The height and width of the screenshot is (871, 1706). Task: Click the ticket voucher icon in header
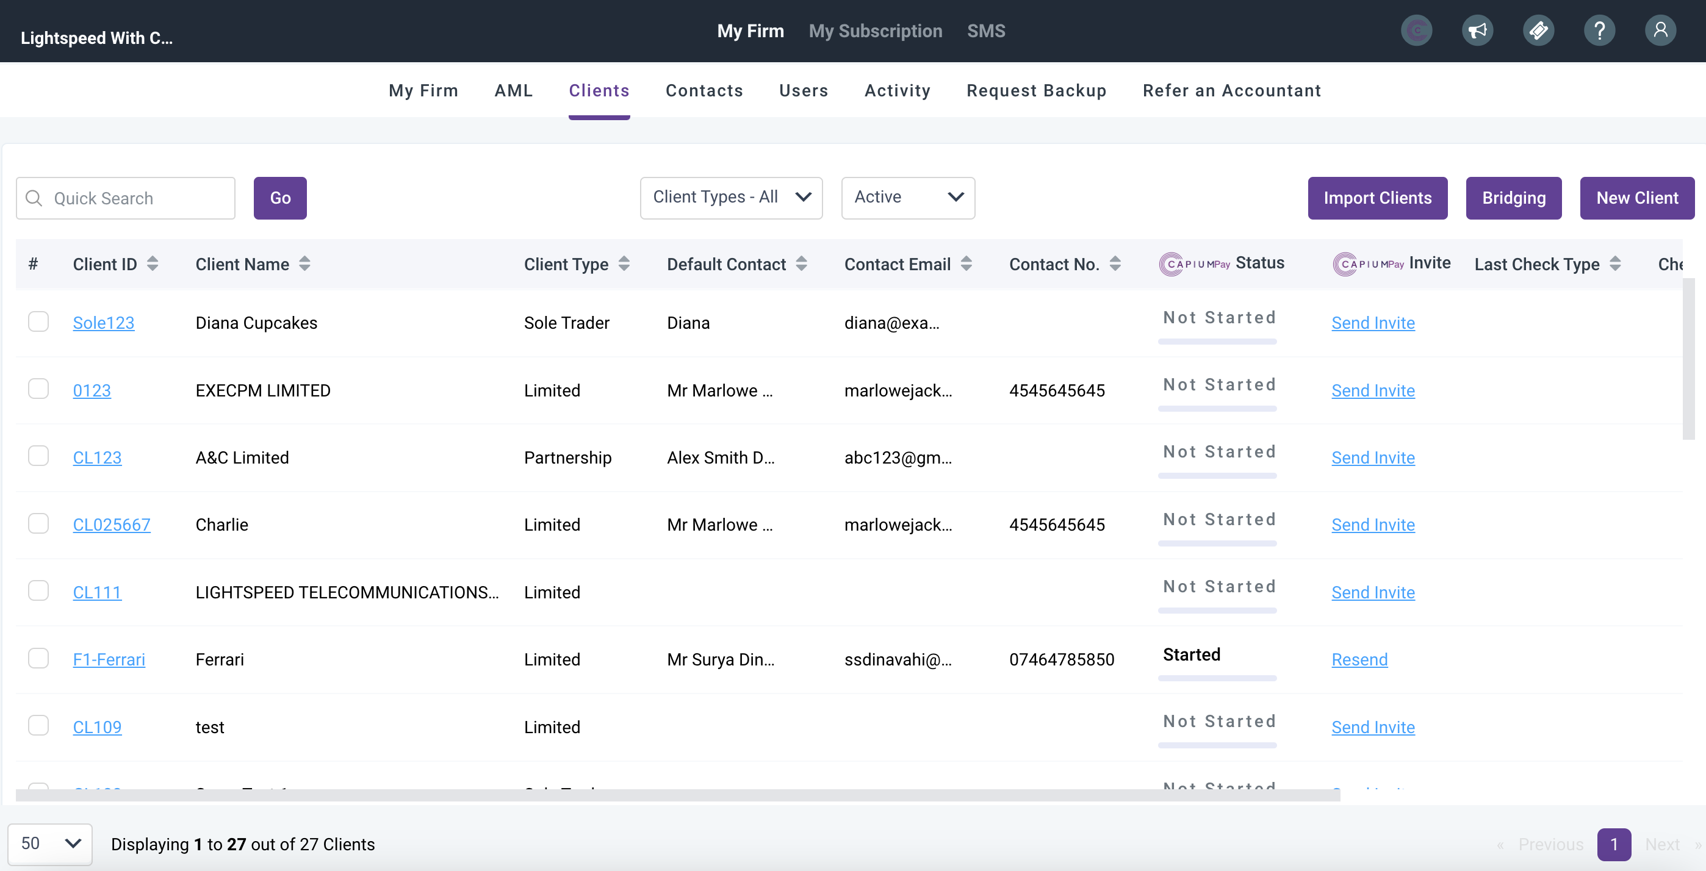[1538, 30]
